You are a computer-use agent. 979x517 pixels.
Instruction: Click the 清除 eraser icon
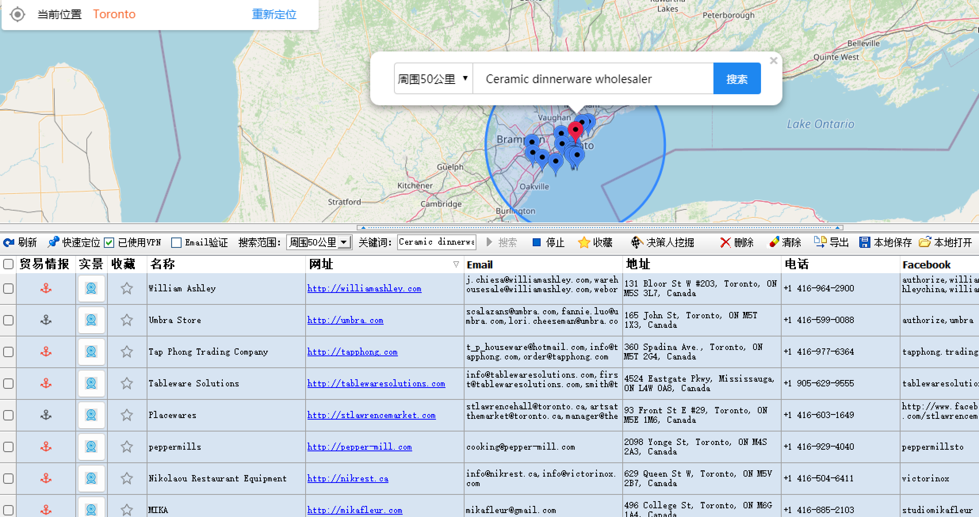[774, 242]
